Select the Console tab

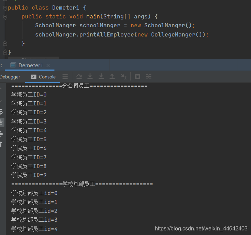[43, 77]
